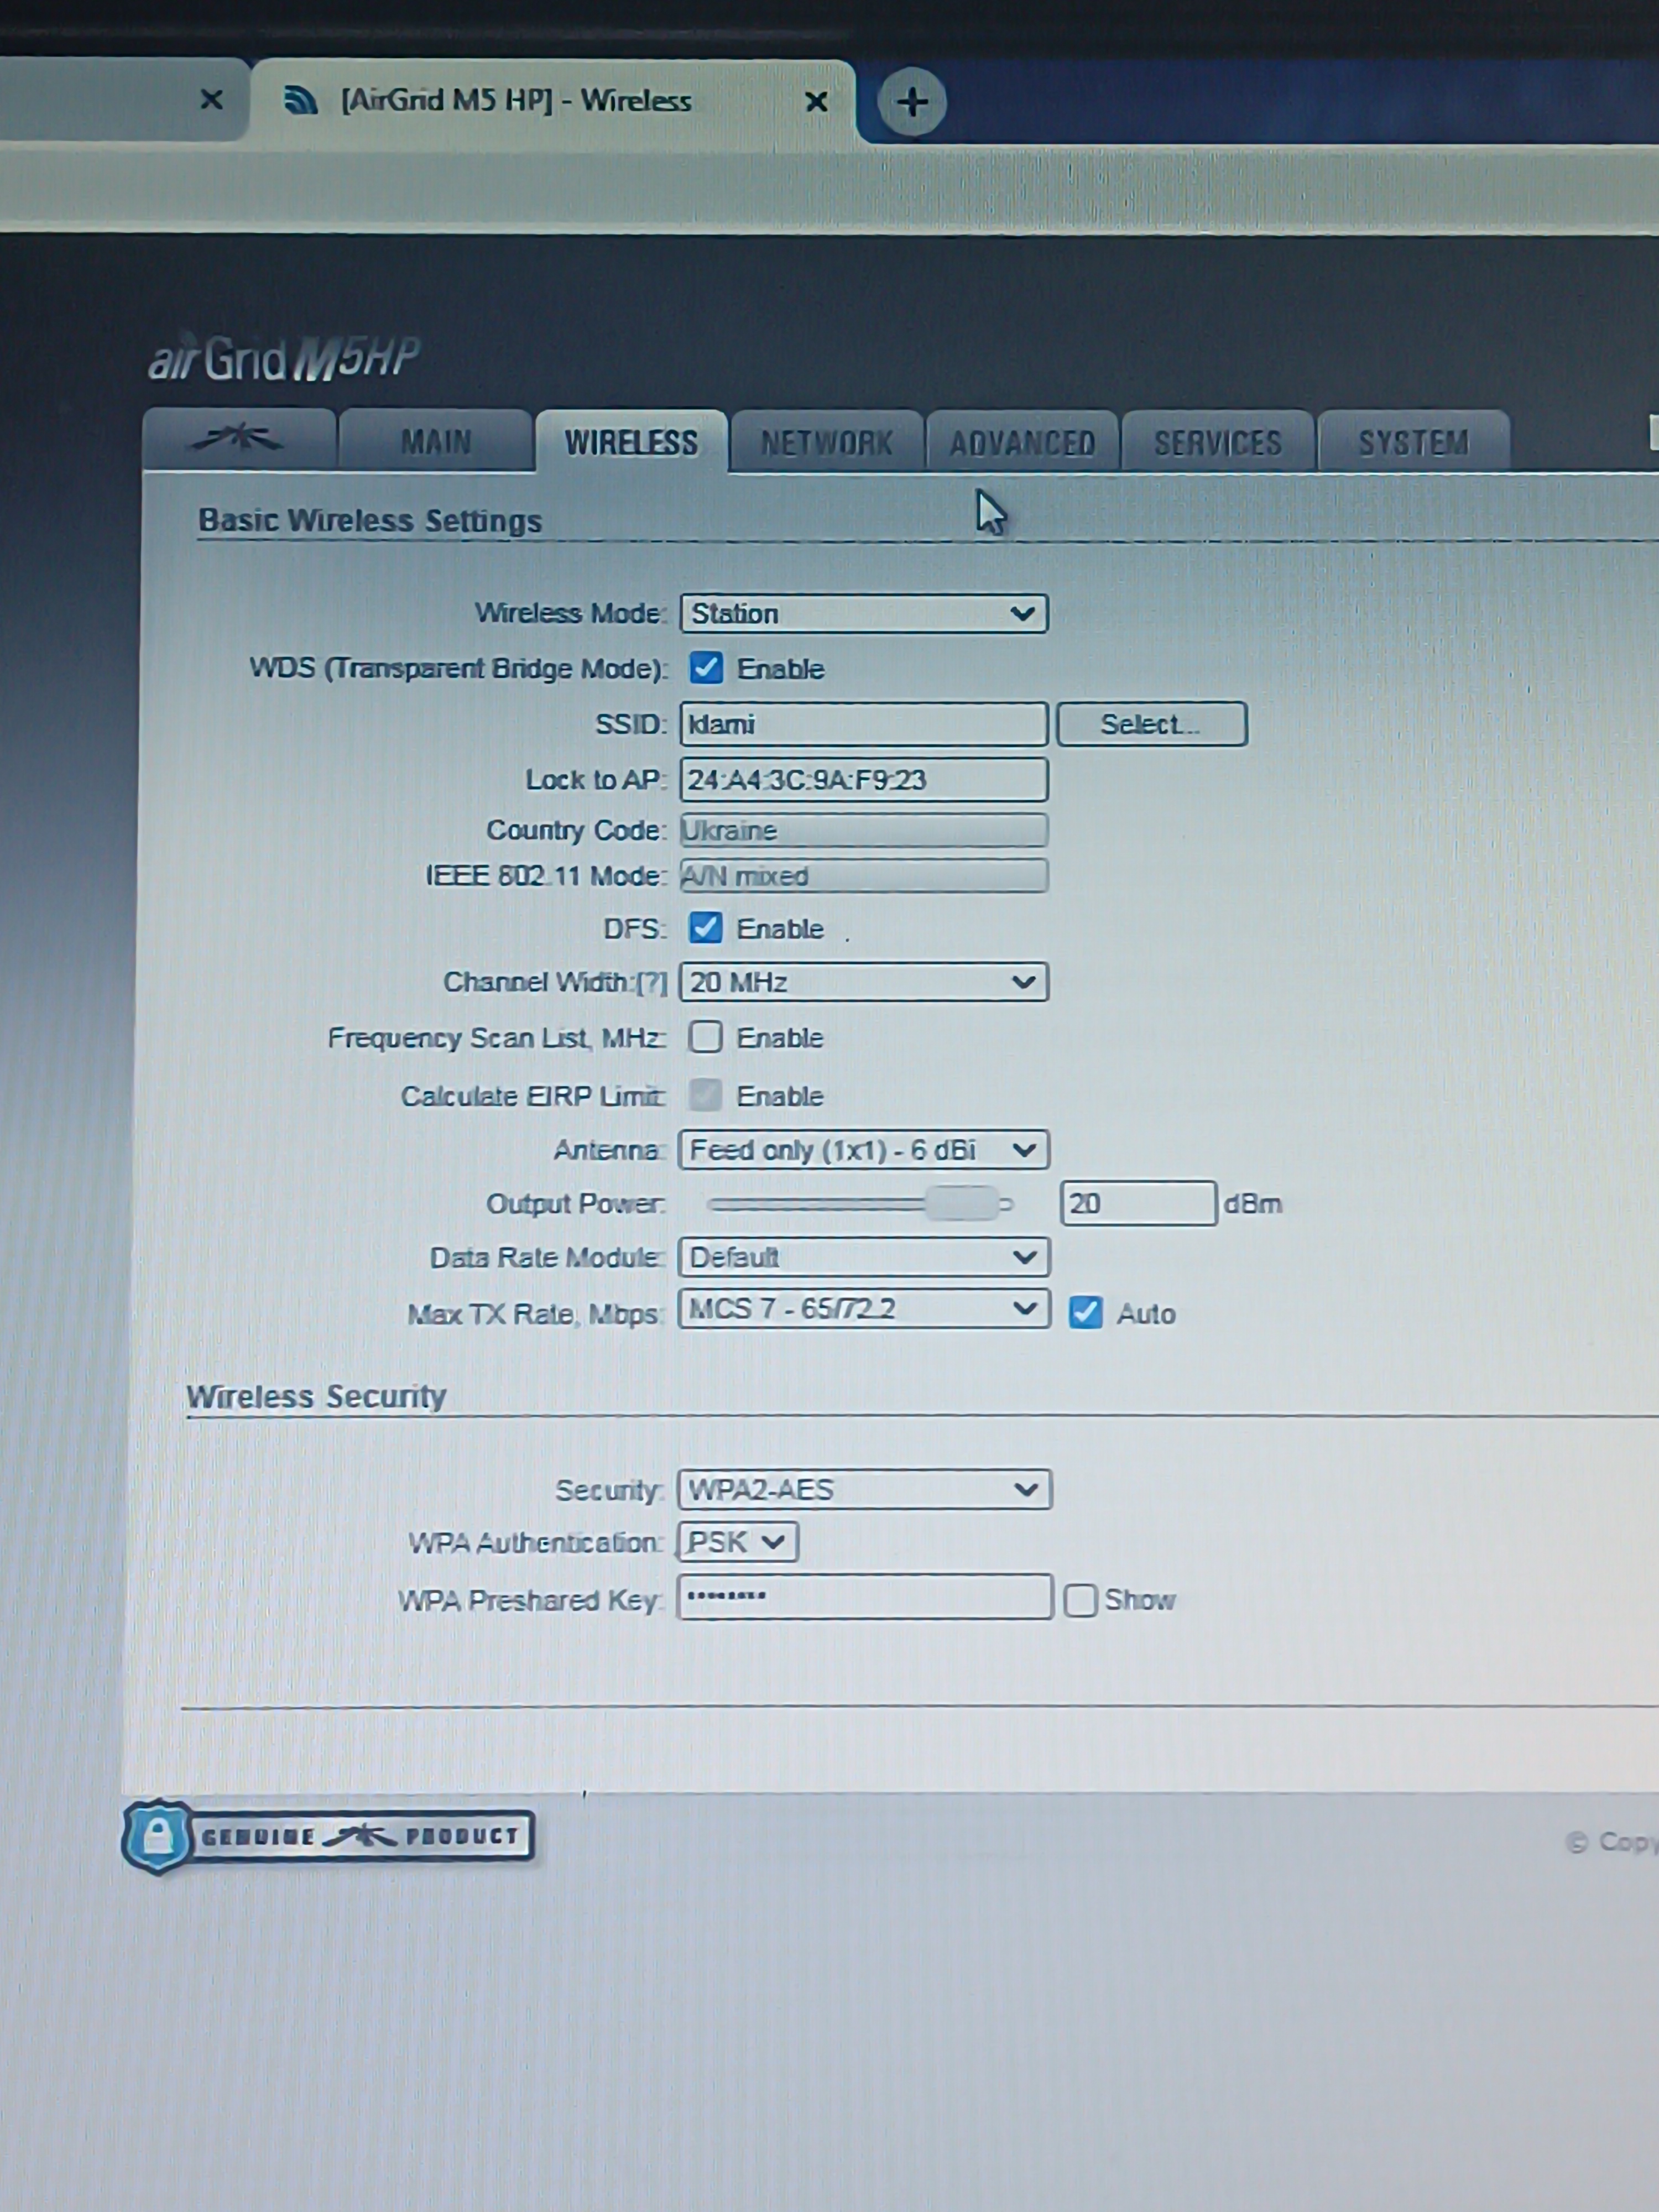Click the Lock to AP field
Screen dimensions: 1659x2212
pos(864,780)
